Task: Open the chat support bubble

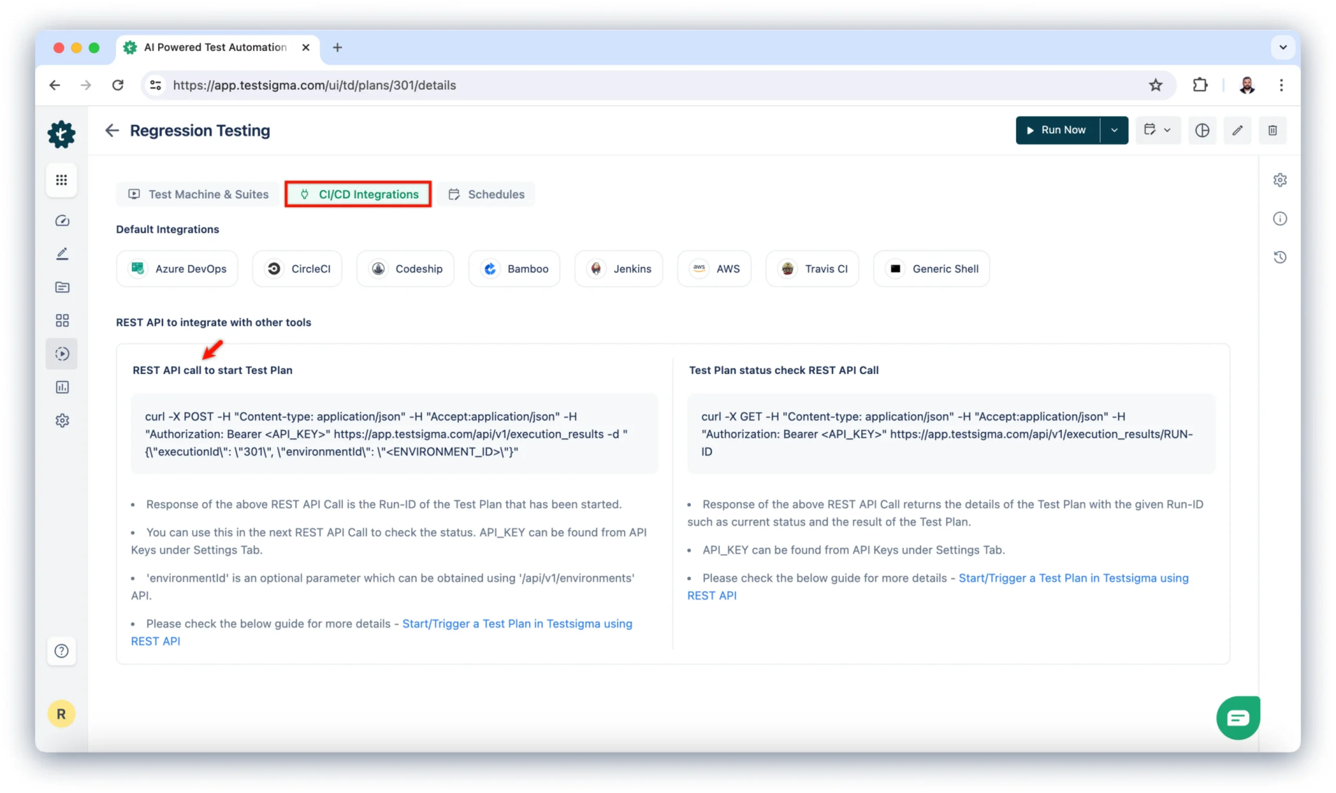Action: [1237, 717]
